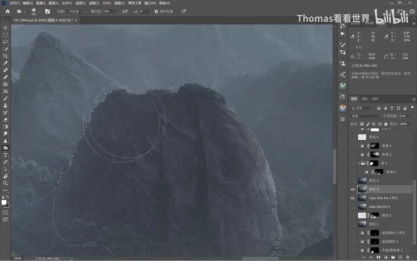Enable airbrush-style build-up icon
Image resolution: width=417 pixels, height=261 pixels.
(125, 11)
